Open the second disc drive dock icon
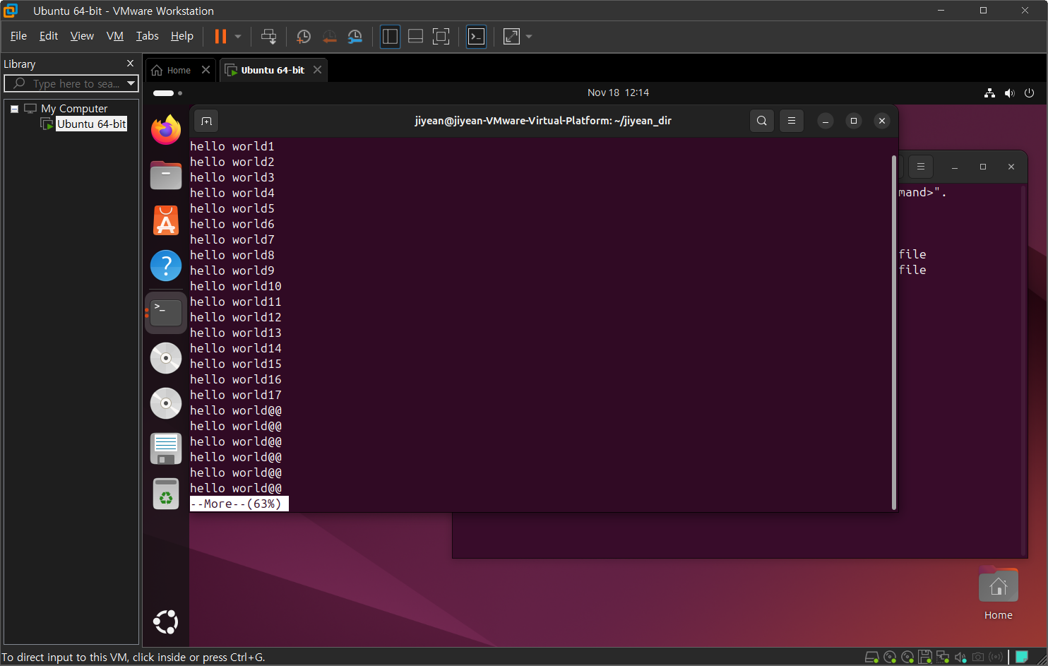This screenshot has width=1048, height=666. 166,403
